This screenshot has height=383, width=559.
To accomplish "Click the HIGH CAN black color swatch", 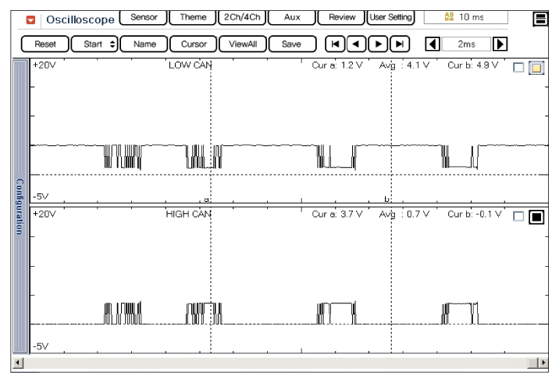I will click(x=536, y=217).
